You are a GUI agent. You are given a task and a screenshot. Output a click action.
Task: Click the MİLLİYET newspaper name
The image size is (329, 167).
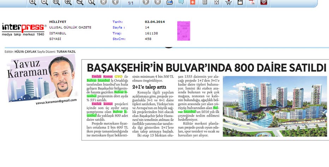coord(58,22)
